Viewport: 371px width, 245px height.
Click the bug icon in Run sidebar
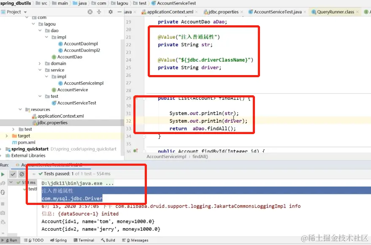click(3, 222)
